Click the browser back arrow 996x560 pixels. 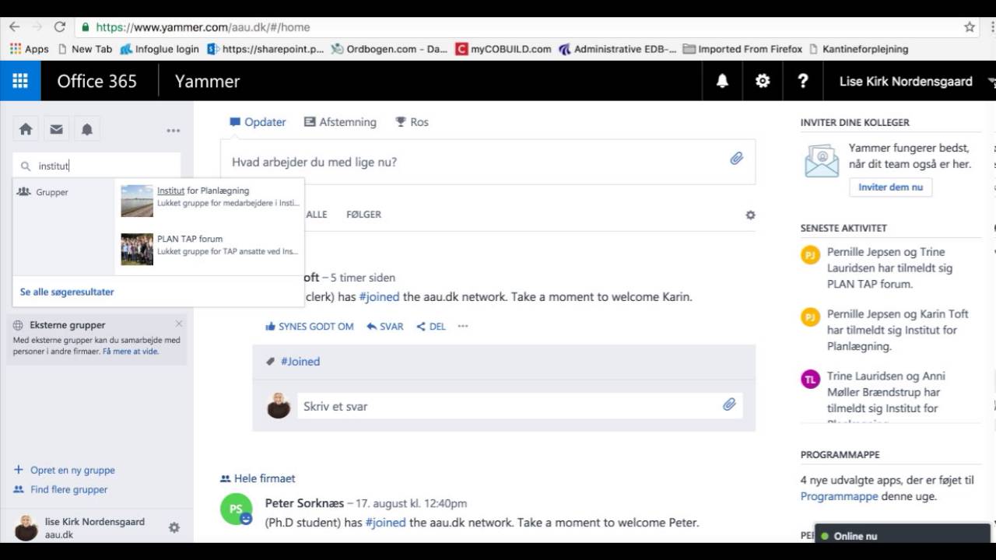[x=14, y=26]
